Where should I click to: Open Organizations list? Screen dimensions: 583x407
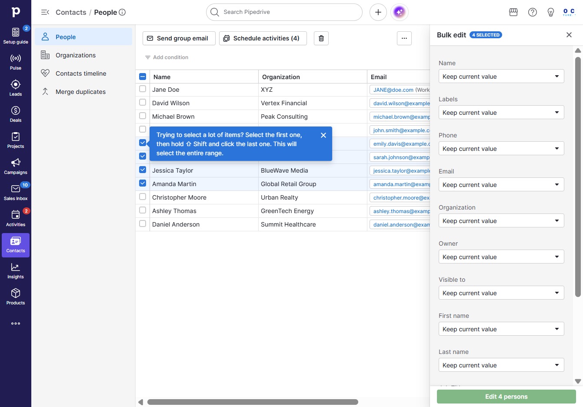click(x=83, y=55)
